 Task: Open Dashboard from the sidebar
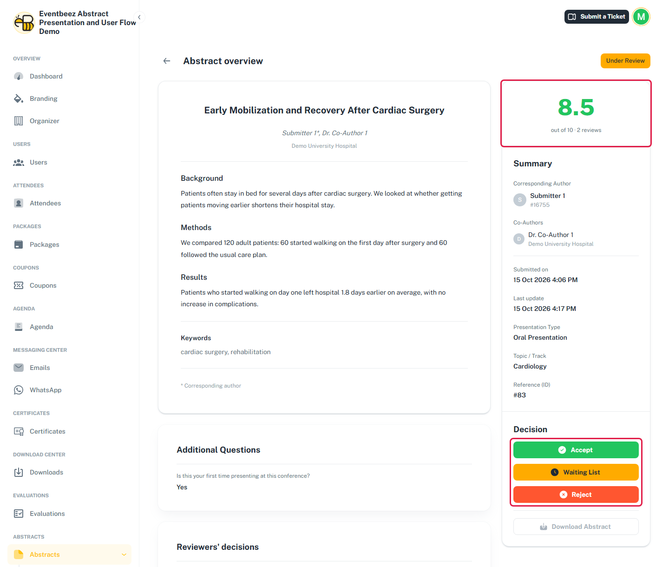pyautogui.click(x=70, y=76)
